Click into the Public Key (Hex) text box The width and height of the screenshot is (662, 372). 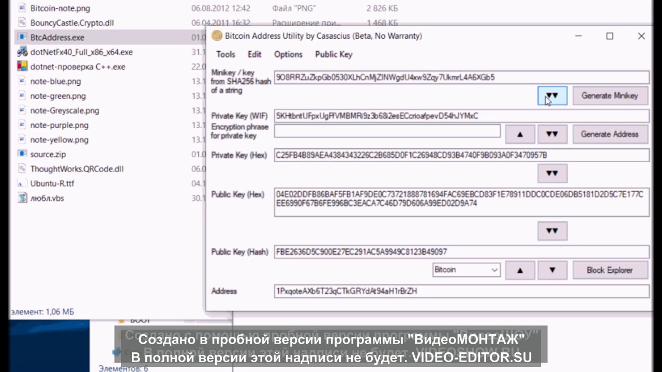coord(461,202)
